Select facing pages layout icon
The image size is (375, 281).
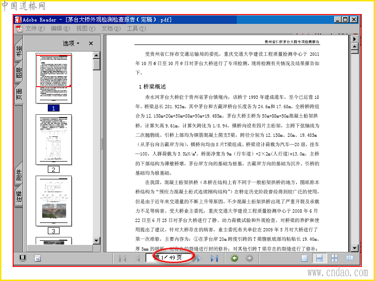349,258
